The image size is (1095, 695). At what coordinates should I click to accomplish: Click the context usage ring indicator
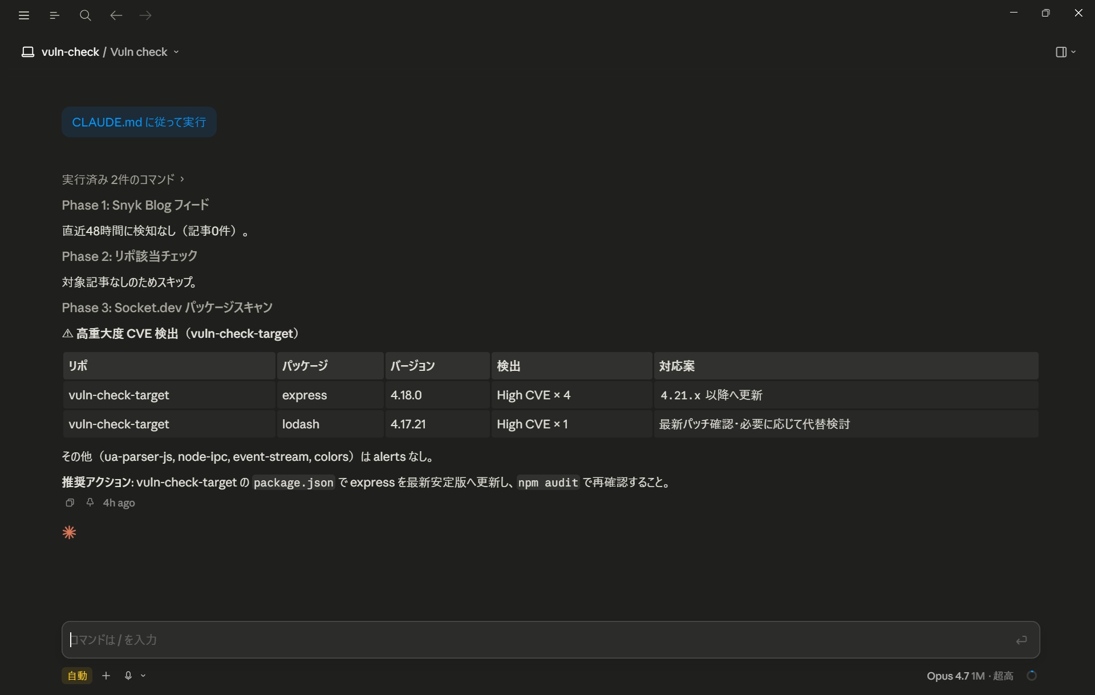tap(1032, 676)
